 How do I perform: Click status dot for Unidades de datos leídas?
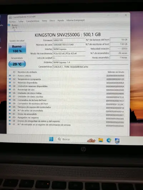10,93
